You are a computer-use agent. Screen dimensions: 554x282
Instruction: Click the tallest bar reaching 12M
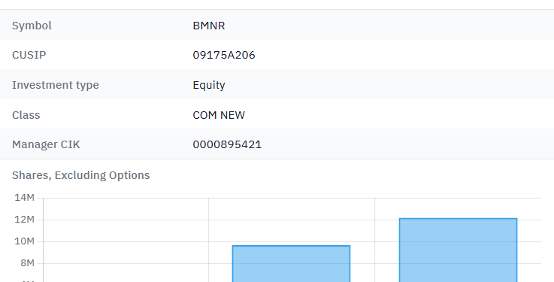459,250
